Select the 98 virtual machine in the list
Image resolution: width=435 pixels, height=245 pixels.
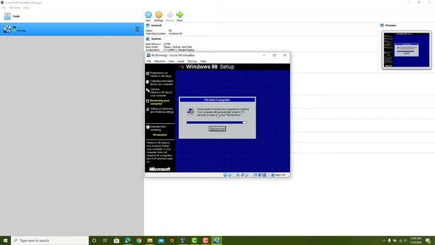coord(71,29)
